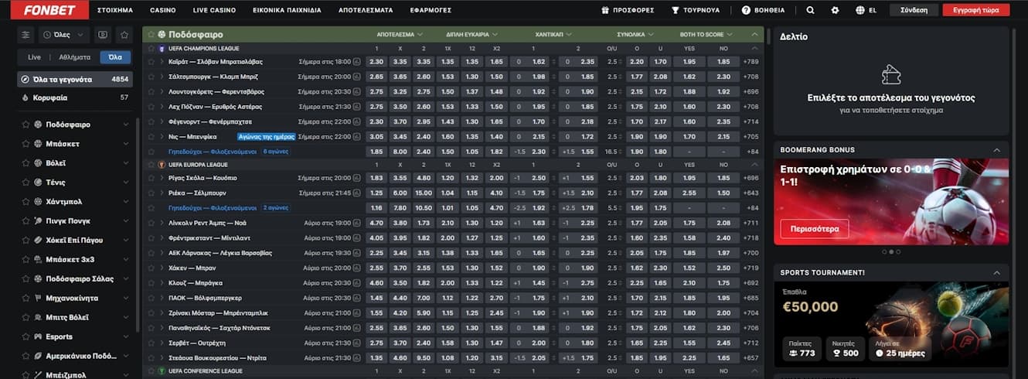The width and height of the screenshot is (1028, 379).
Task: Star the Ποδόσφαιρο section in the green header
Action: click(x=151, y=35)
